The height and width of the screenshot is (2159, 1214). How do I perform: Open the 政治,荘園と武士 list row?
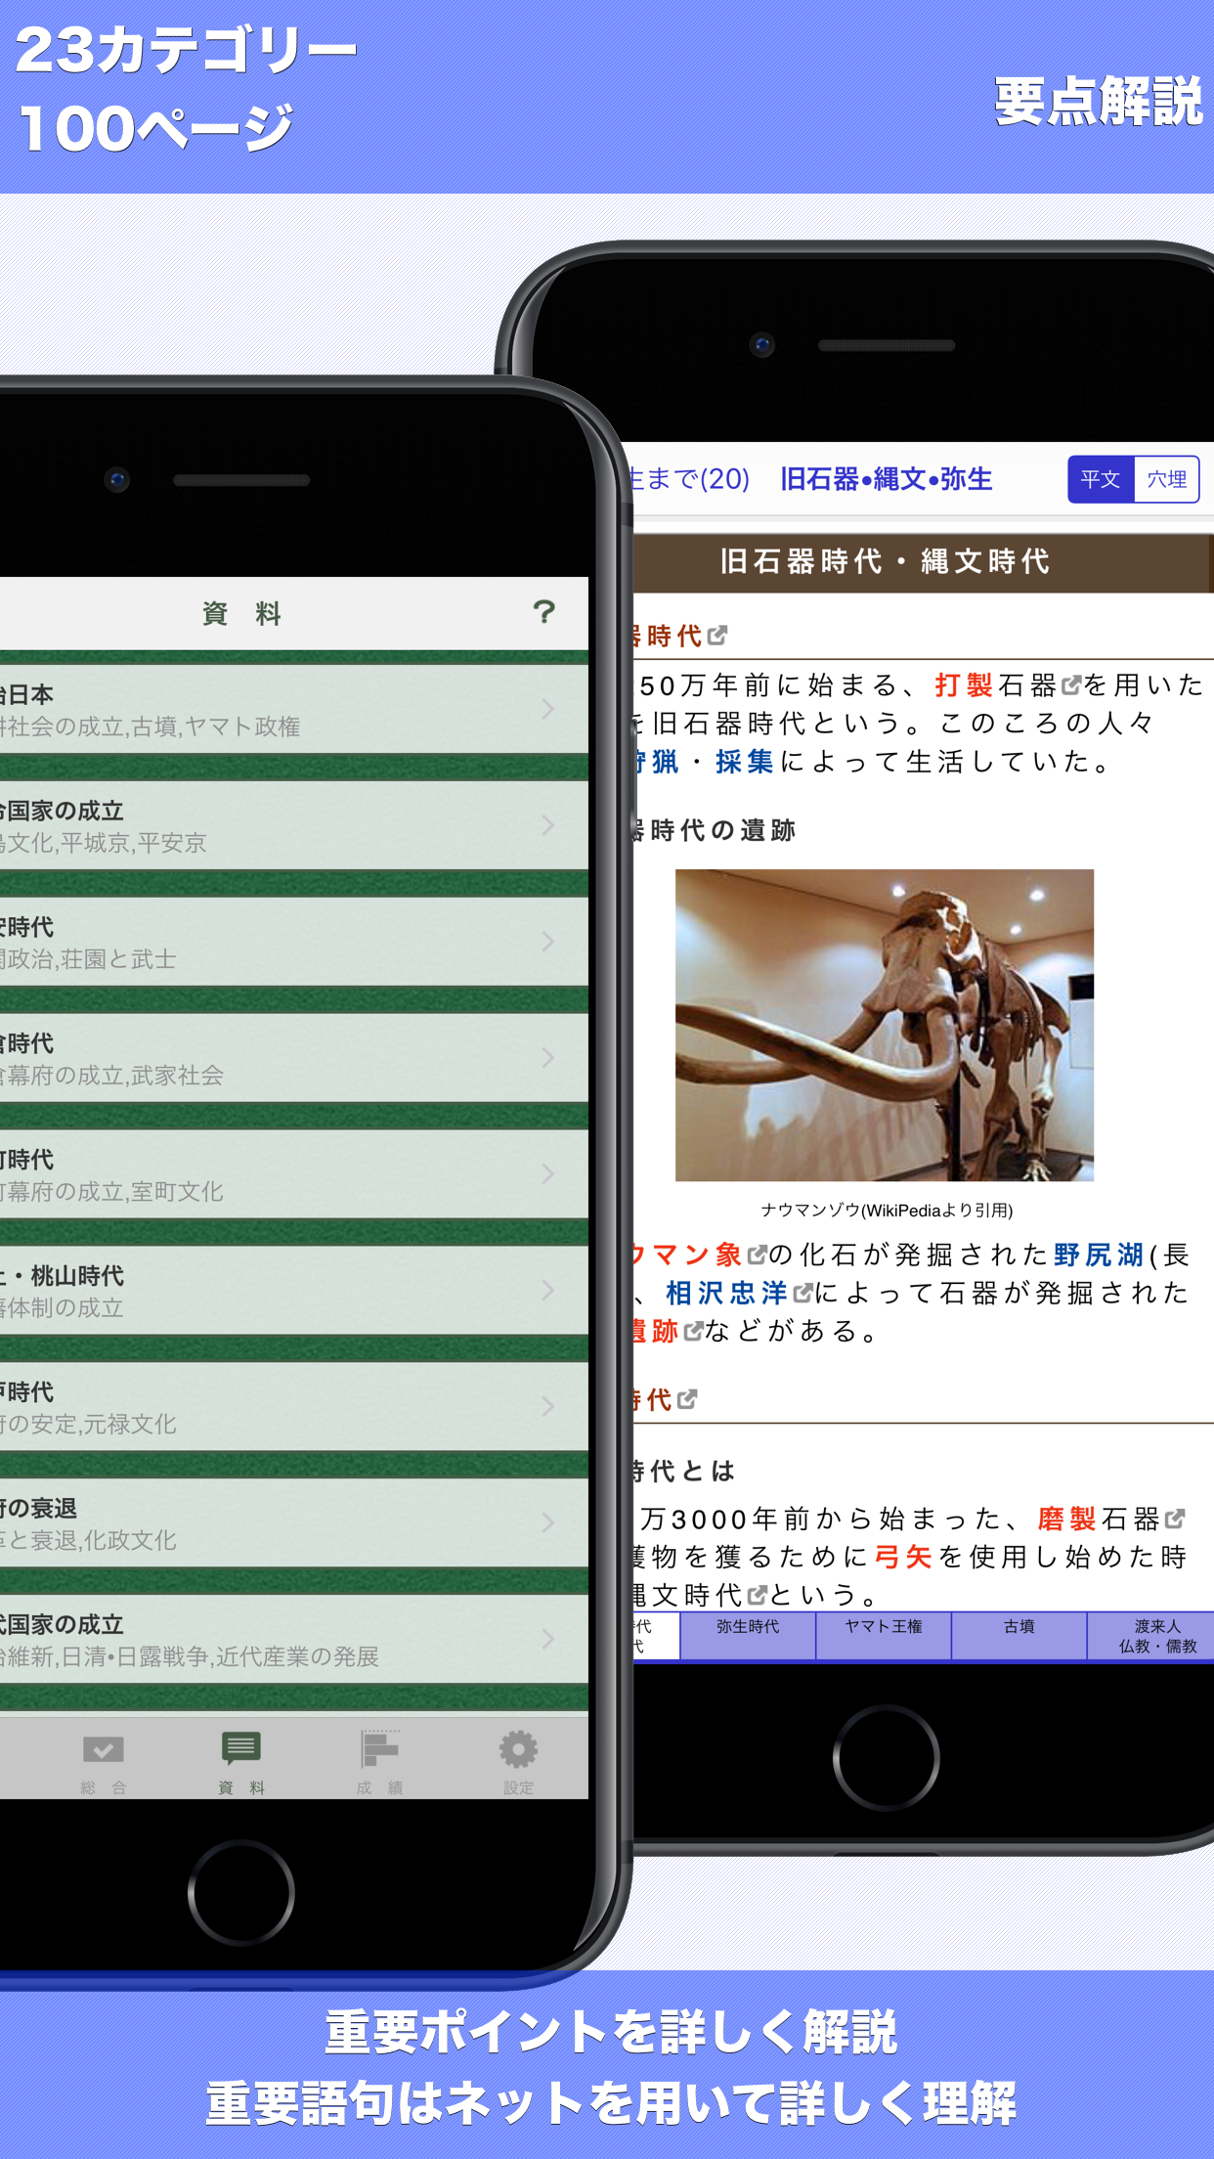pyautogui.click(x=293, y=942)
